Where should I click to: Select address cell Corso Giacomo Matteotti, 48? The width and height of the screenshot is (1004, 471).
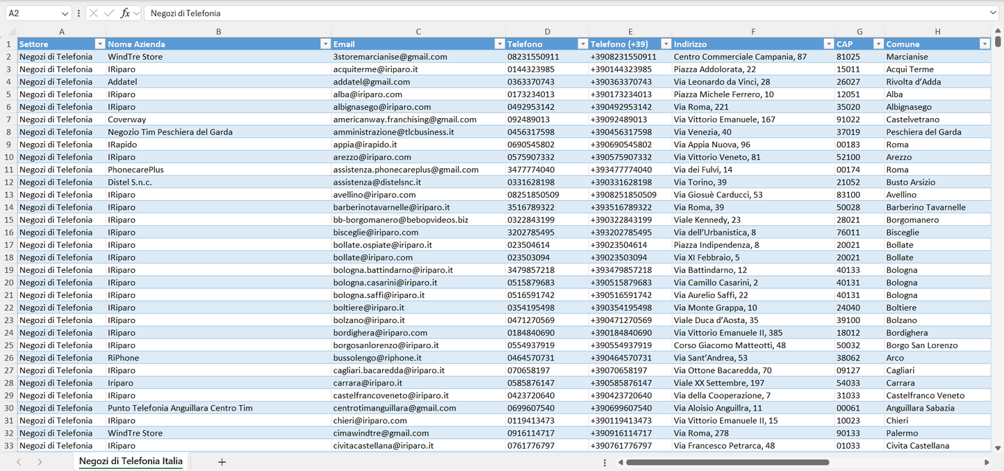pos(753,345)
